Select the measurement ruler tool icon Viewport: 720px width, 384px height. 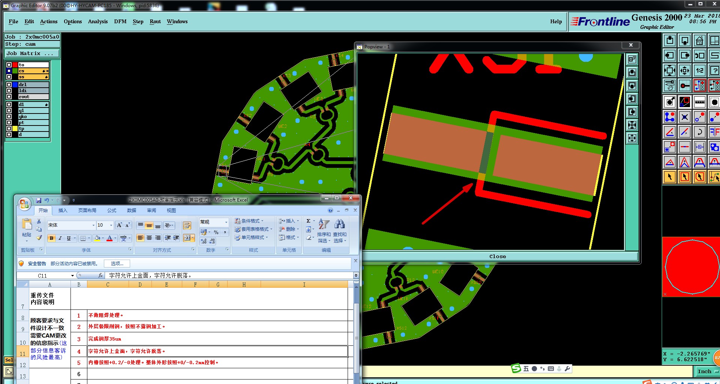pos(699,102)
